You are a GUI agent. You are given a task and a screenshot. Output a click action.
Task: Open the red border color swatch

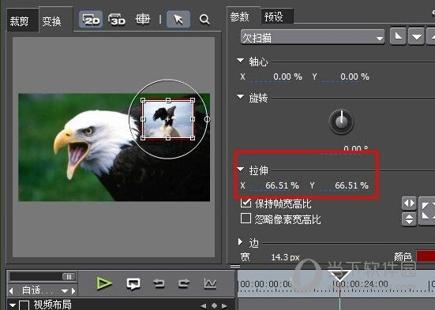coord(426,256)
